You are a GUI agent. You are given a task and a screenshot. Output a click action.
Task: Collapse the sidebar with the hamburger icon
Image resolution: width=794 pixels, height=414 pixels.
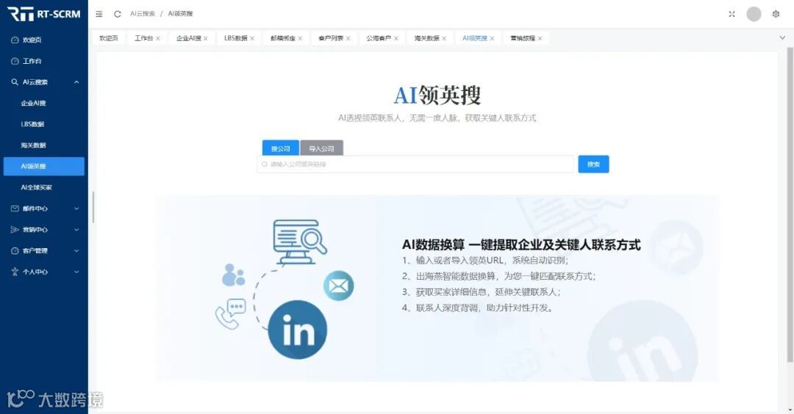(99, 14)
